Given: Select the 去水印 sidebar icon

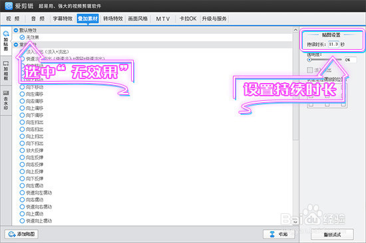Looking at the screenshot, I should tap(6, 100).
